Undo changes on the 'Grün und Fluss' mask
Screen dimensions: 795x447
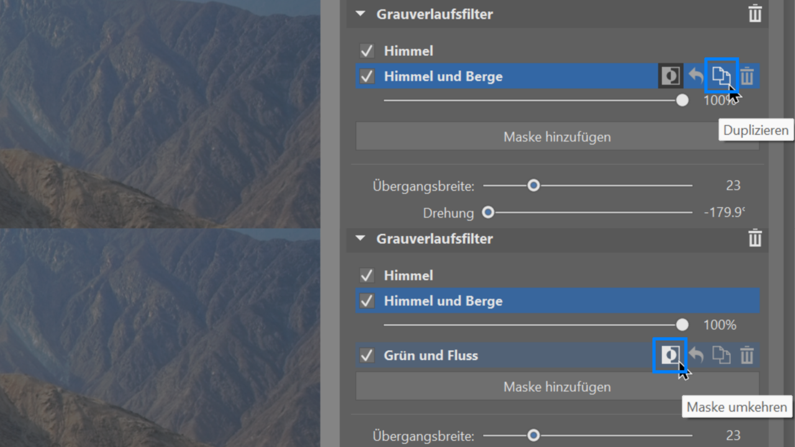tap(696, 355)
